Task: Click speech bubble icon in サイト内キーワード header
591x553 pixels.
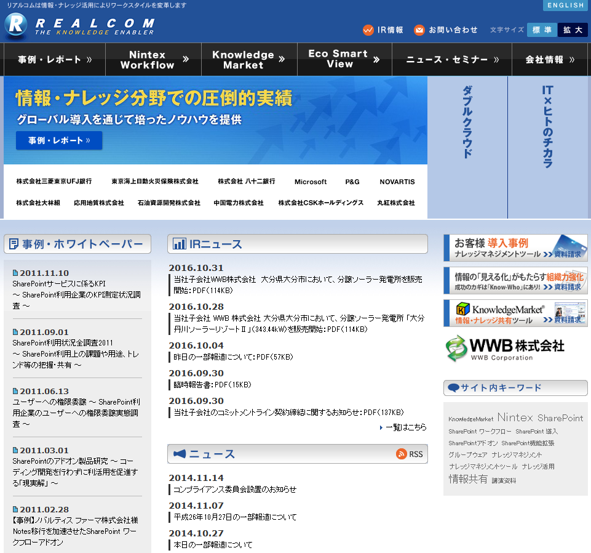Action: (453, 388)
